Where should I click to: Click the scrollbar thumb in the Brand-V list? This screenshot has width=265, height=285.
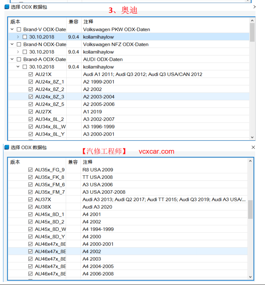[252, 32]
